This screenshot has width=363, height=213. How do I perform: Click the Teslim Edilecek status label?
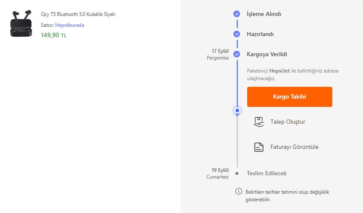coord(267,173)
